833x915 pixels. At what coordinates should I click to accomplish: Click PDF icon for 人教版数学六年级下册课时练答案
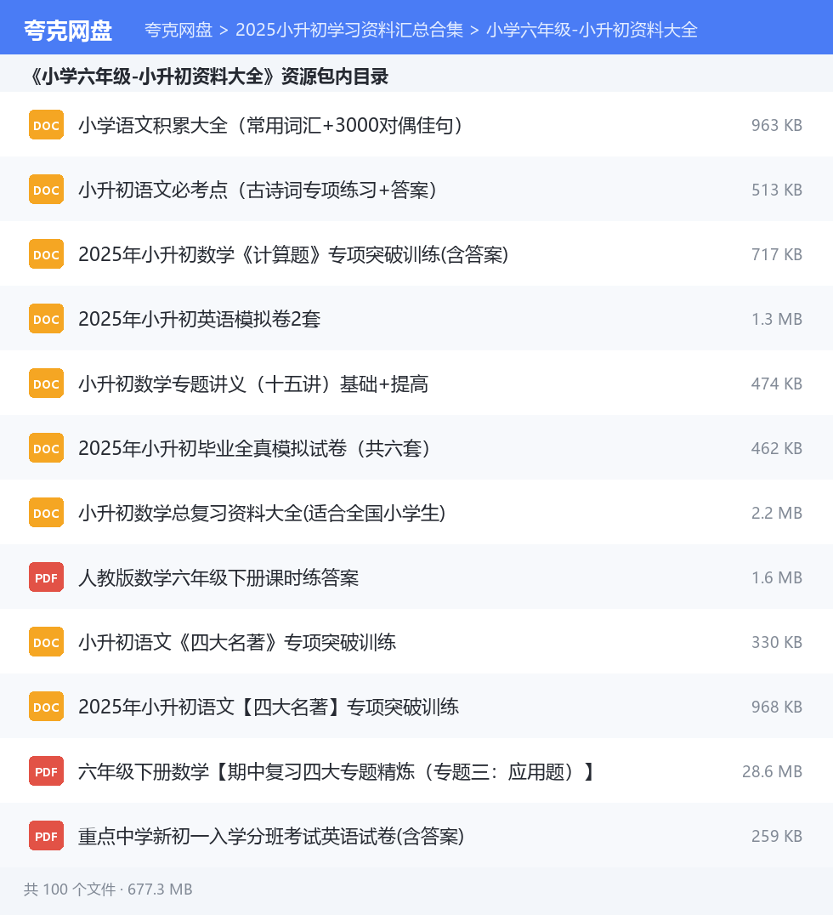[46, 577]
